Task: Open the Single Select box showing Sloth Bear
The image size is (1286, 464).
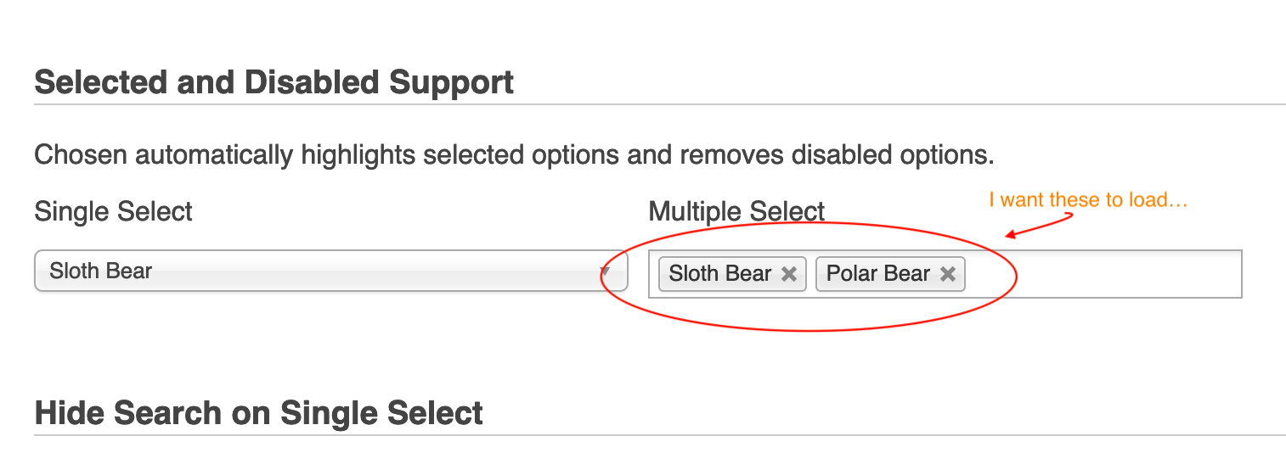Action: pos(323,271)
